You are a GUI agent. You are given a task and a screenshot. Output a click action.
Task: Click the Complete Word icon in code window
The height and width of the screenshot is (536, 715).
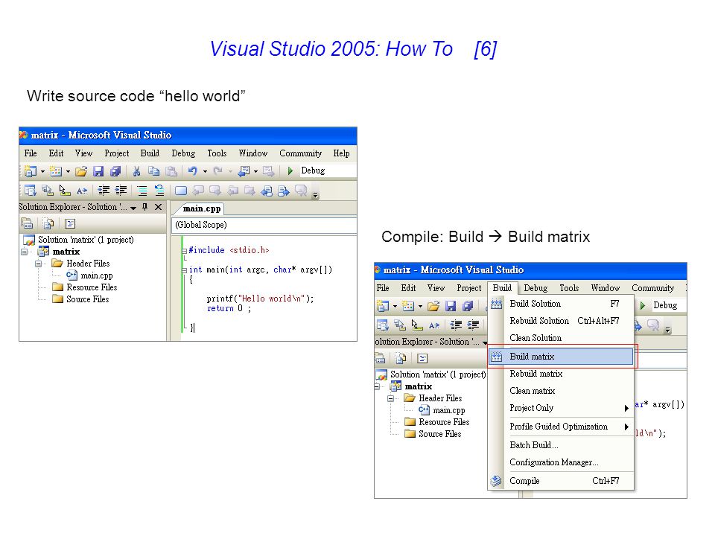(x=82, y=191)
